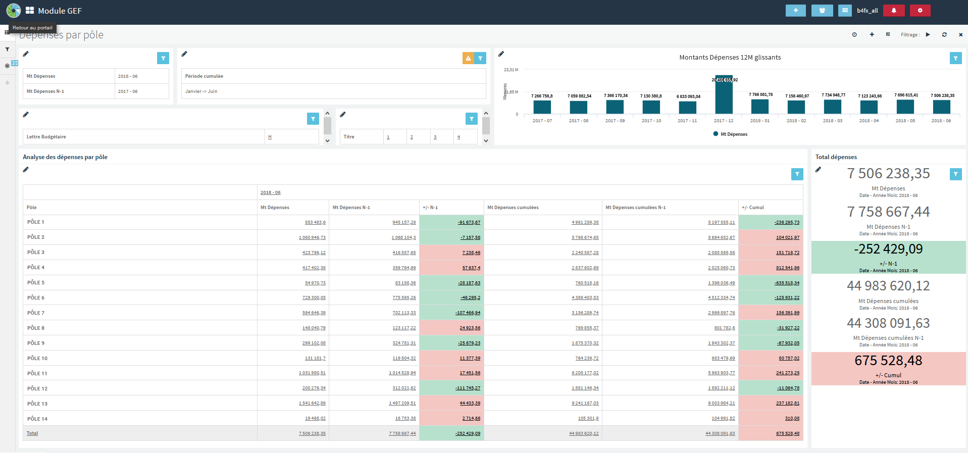Expand the left sidebar with the arrow
This screenshot has height=453, width=968.
(7, 82)
